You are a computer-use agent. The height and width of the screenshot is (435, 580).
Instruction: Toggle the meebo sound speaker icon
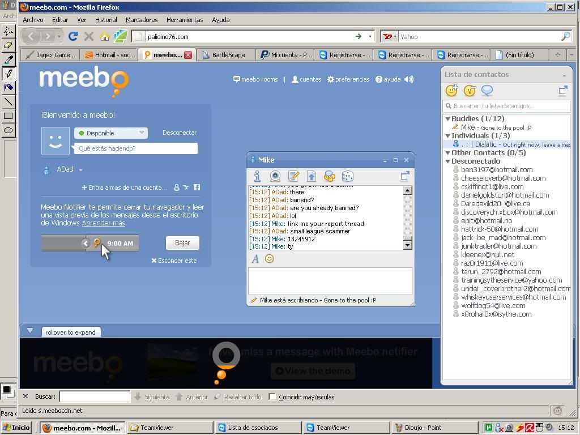coord(409,79)
